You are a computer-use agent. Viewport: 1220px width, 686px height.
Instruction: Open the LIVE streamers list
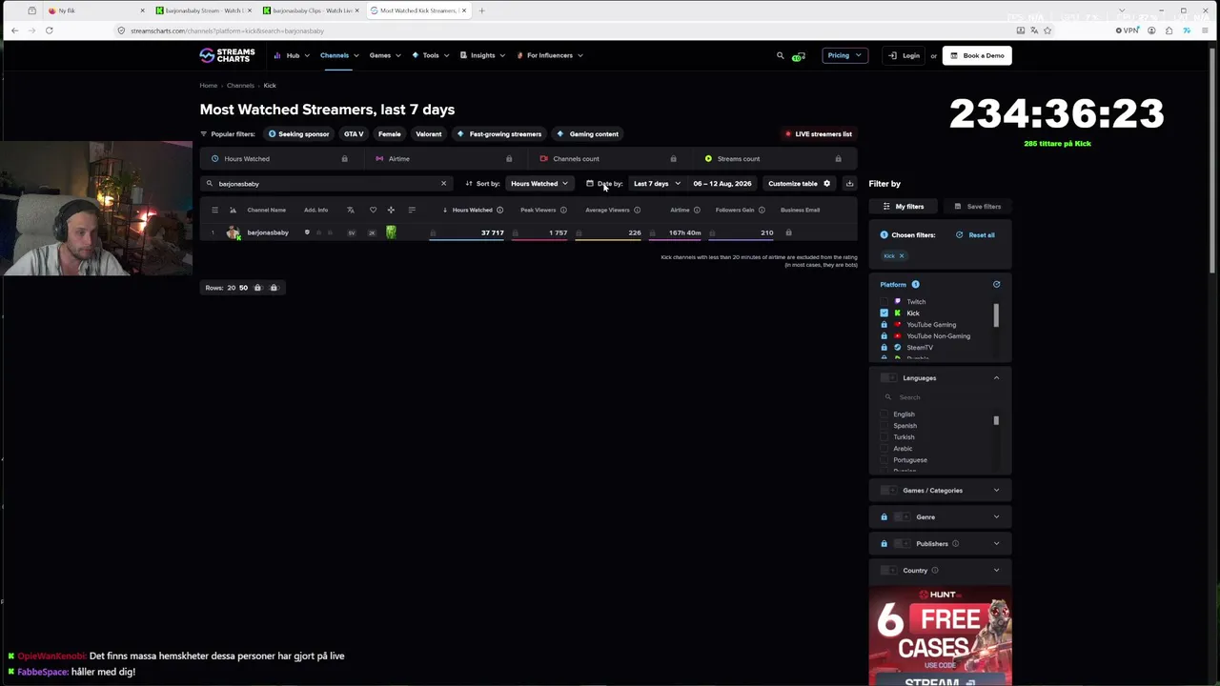click(819, 134)
